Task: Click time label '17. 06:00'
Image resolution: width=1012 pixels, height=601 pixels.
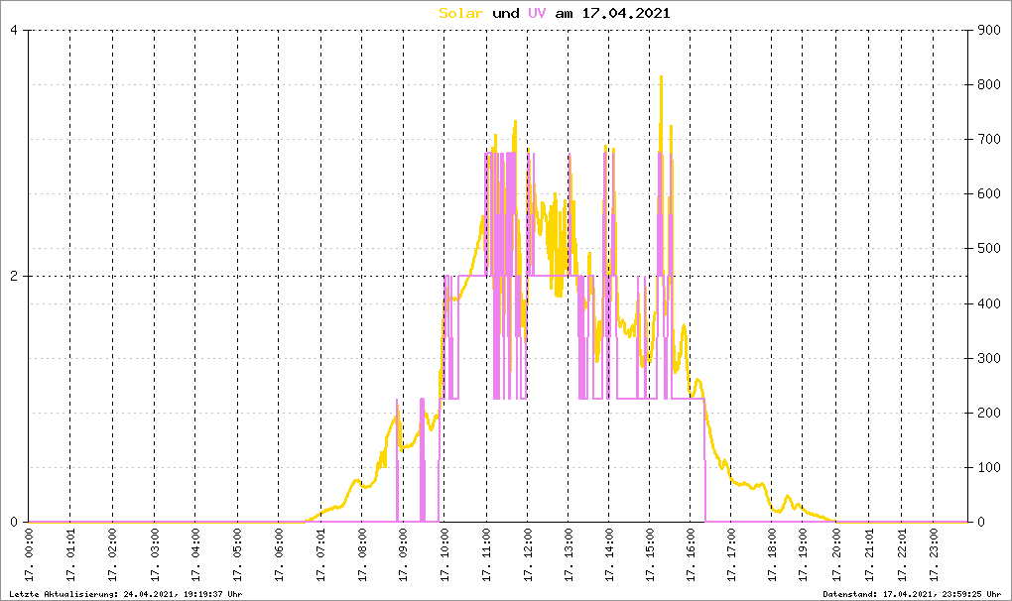Action: point(279,555)
